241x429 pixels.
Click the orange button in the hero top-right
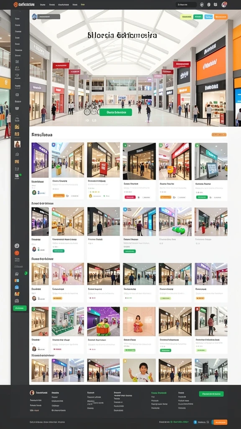click(221, 17)
